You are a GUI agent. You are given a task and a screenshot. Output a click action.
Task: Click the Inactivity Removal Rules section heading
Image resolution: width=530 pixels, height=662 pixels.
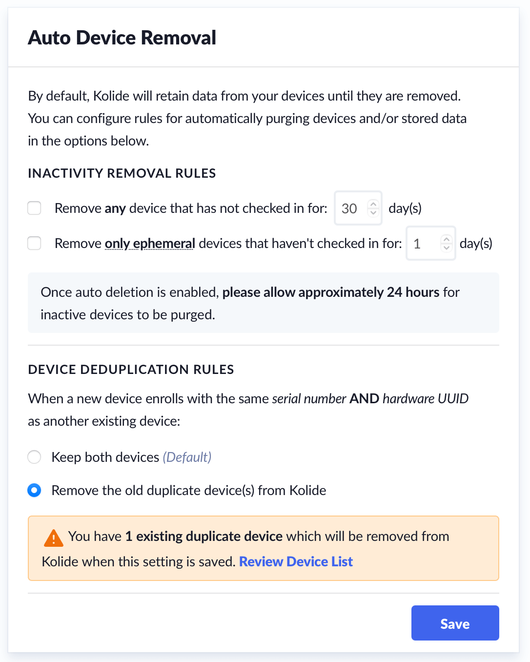tap(122, 173)
